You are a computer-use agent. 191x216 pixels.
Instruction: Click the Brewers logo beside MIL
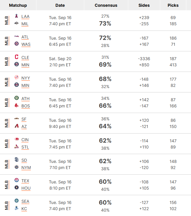click(16, 23)
